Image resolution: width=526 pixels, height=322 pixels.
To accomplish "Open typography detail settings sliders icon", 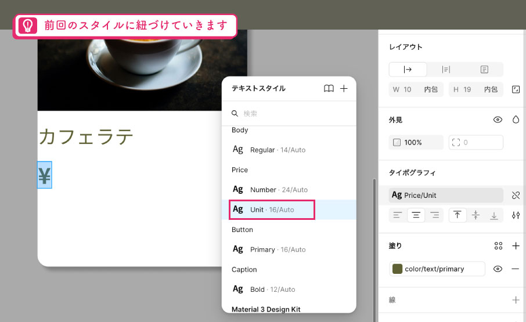I will [x=516, y=215].
